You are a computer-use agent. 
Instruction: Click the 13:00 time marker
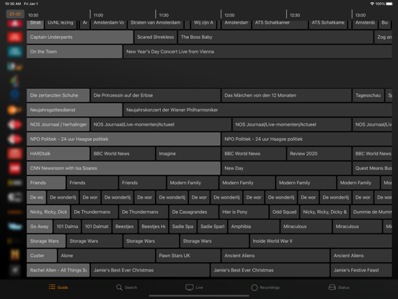point(361,15)
